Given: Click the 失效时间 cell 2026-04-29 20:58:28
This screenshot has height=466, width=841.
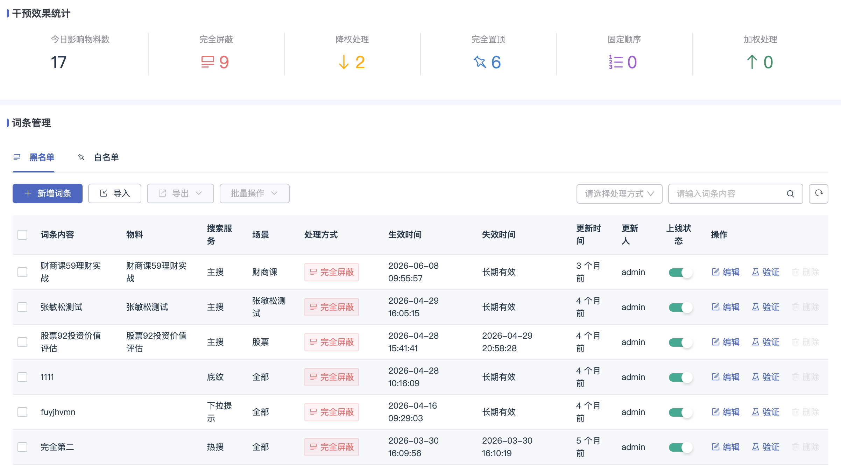Looking at the screenshot, I should tap(507, 342).
